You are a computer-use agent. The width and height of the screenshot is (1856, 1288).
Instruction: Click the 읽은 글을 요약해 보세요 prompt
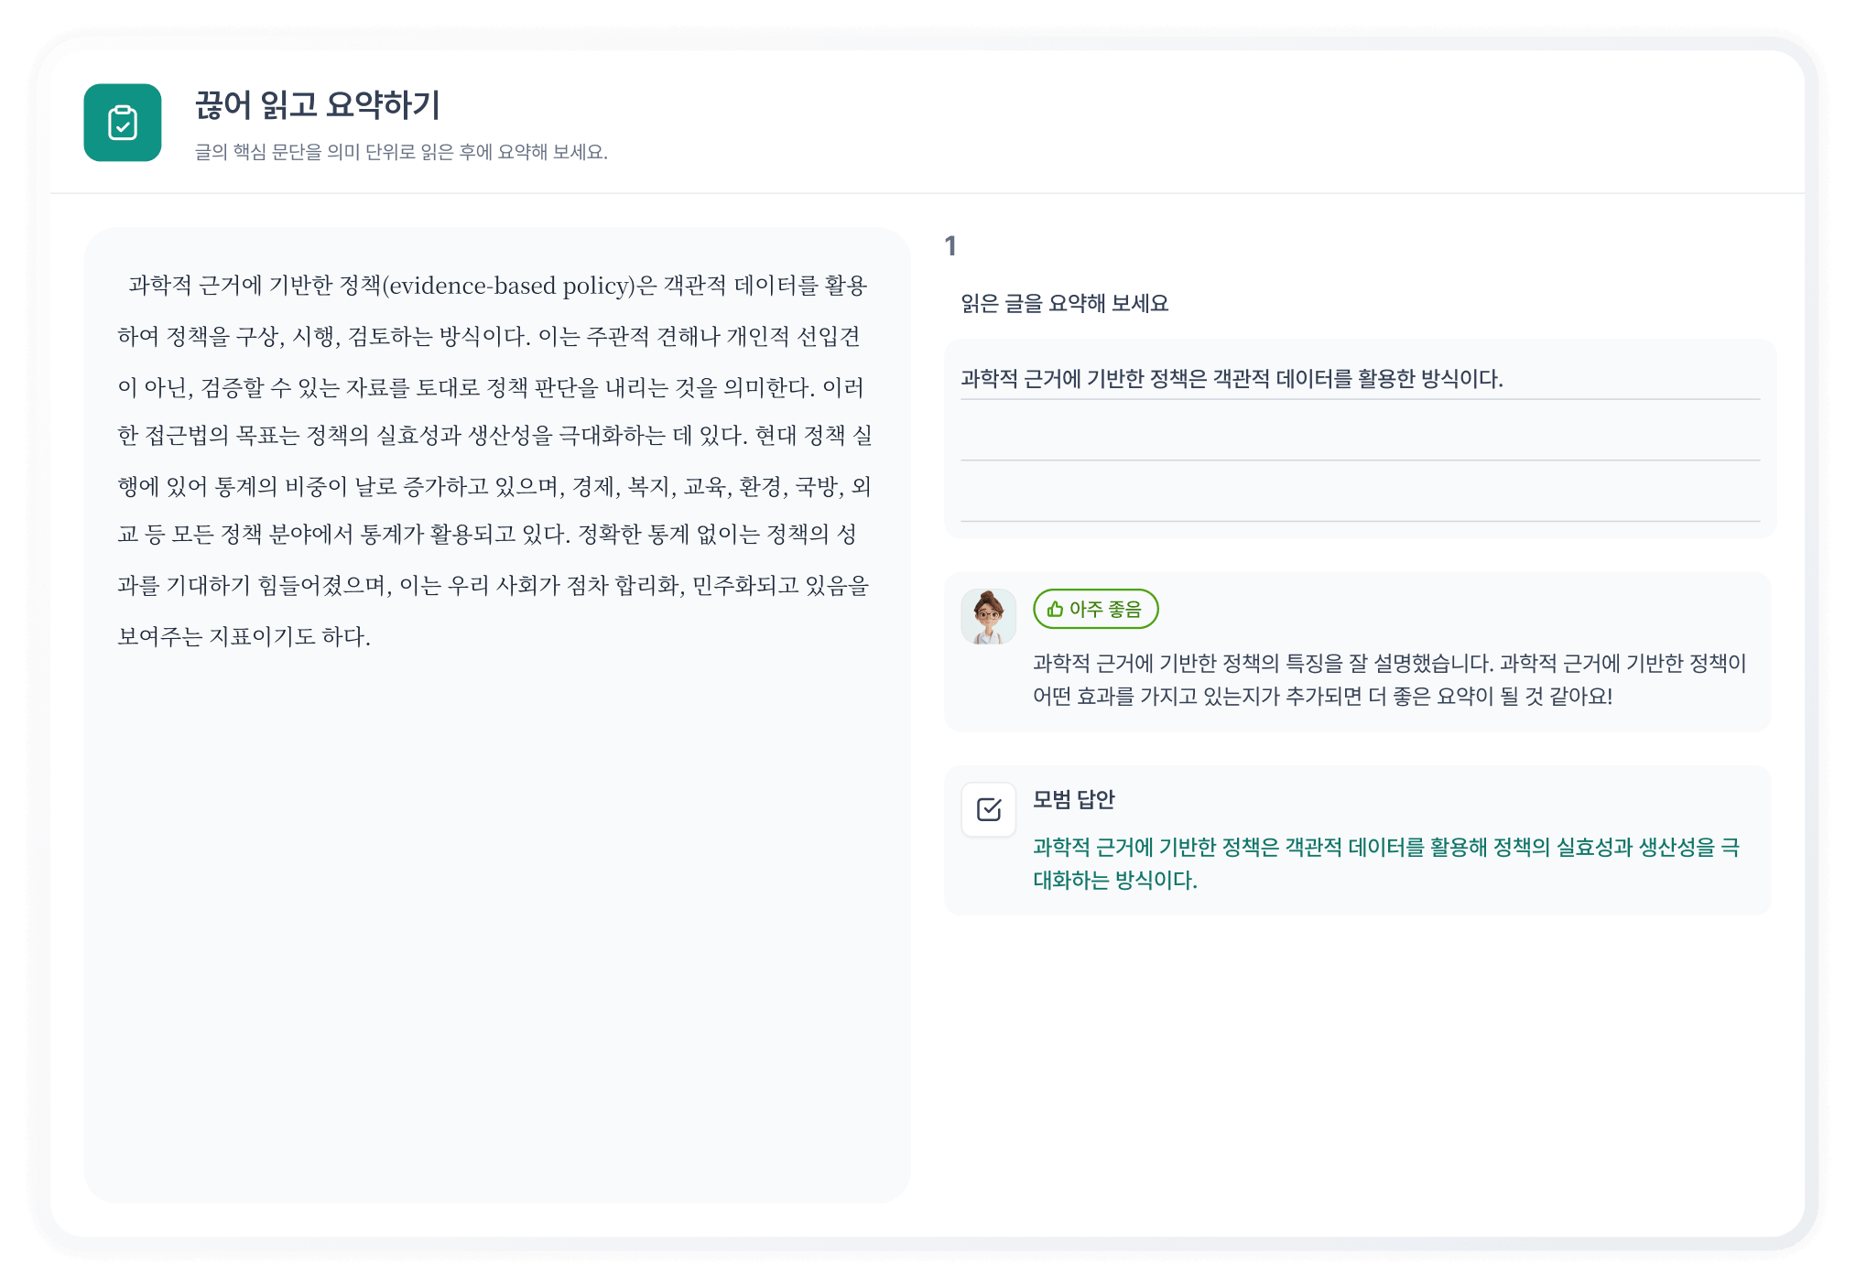(x=1064, y=304)
